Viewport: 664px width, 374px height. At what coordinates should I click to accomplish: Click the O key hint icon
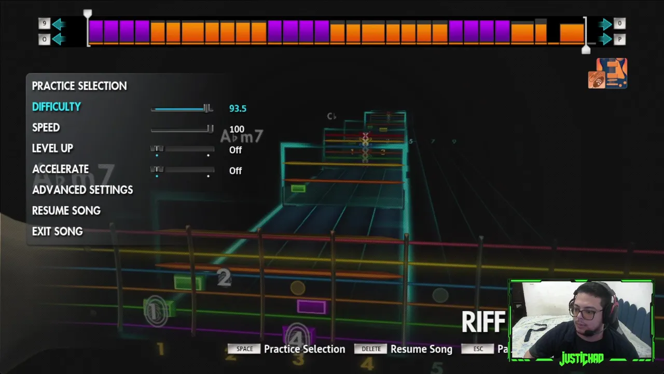coord(45,39)
